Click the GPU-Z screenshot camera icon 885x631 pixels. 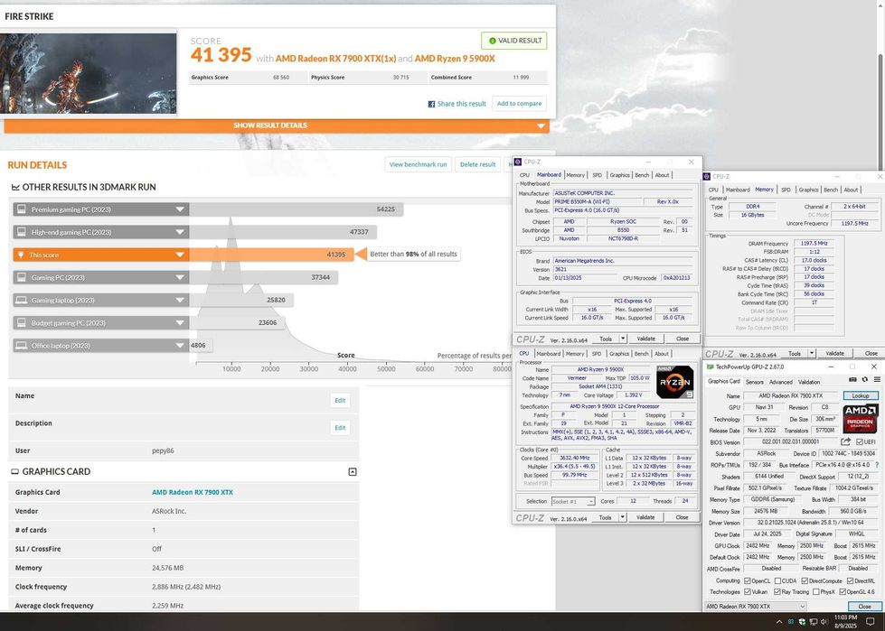click(852, 380)
